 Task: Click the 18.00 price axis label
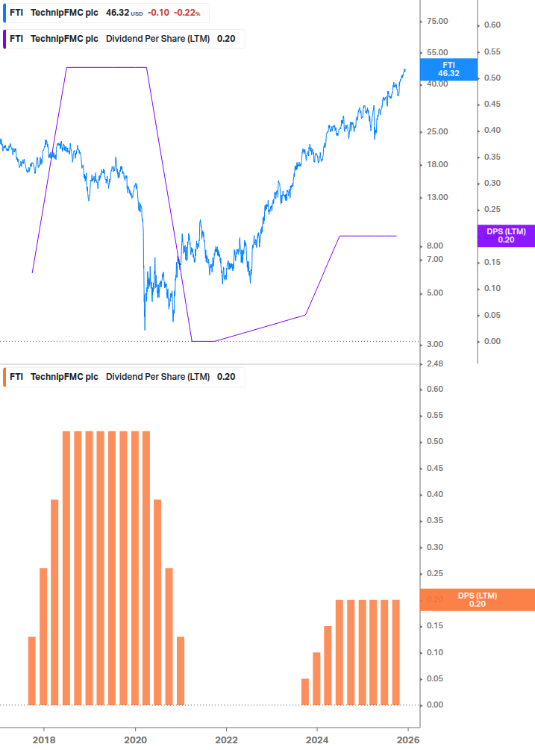pyautogui.click(x=437, y=164)
